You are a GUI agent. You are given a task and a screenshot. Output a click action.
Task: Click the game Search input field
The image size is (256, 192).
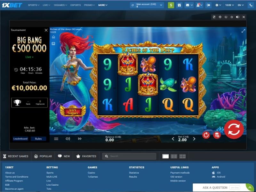[129, 156]
